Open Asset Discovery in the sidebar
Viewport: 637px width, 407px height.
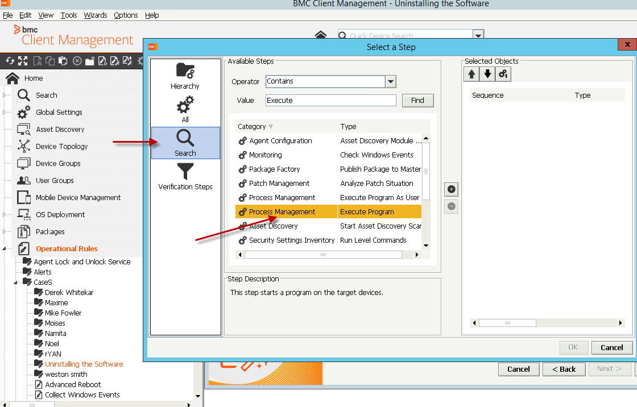click(60, 129)
